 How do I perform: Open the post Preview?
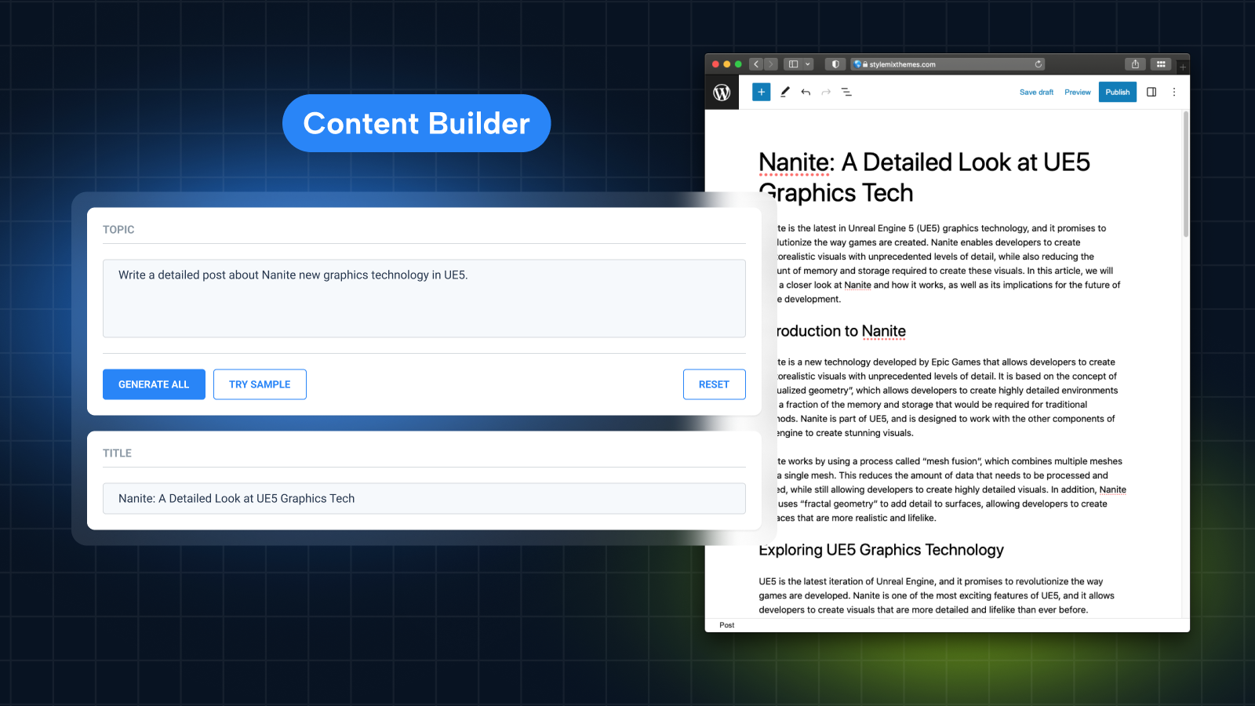click(x=1077, y=93)
